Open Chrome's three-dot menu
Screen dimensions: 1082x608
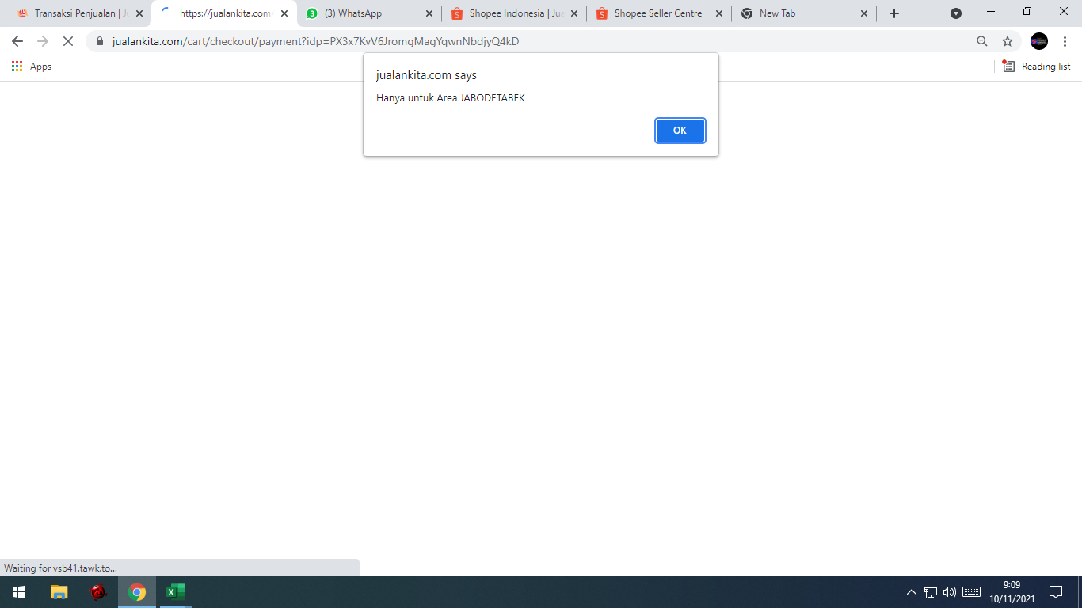(x=1065, y=41)
